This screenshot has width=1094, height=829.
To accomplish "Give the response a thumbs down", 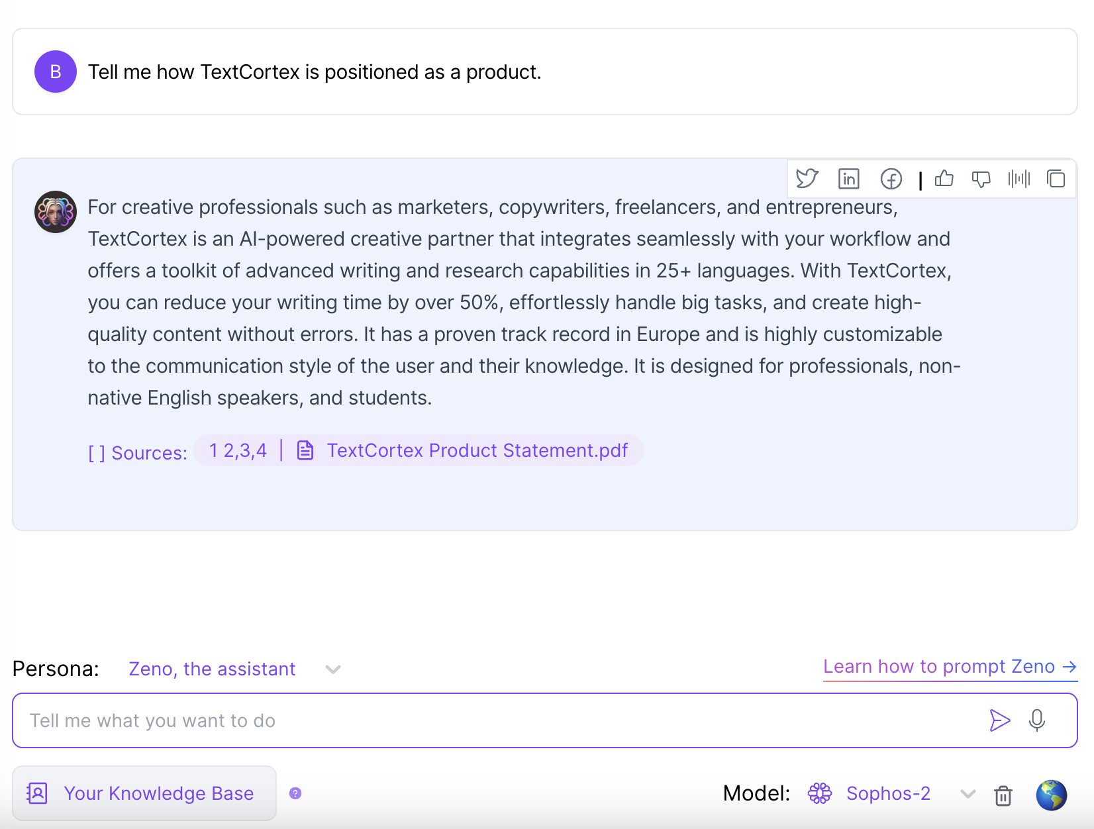I will coord(981,179).
